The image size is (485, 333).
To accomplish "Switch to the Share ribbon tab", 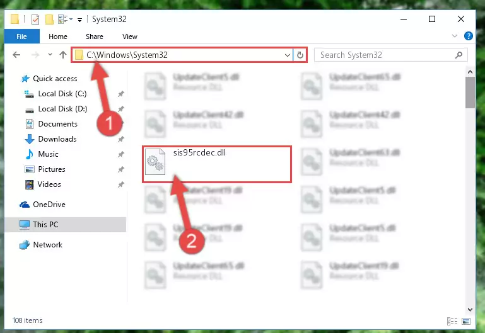I will pos(95,37).
